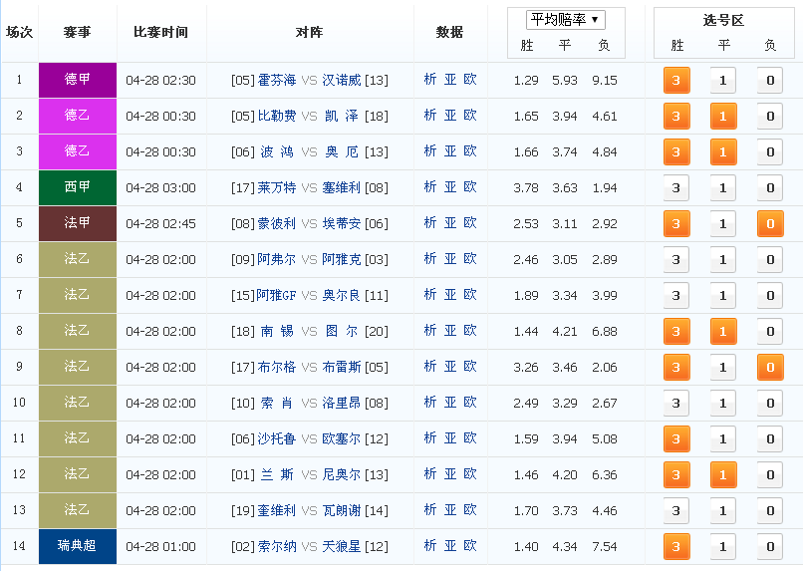The width and height of the screenshot is (803, 571).
Task: Open team link 尼奥尔
Action: 342,474
